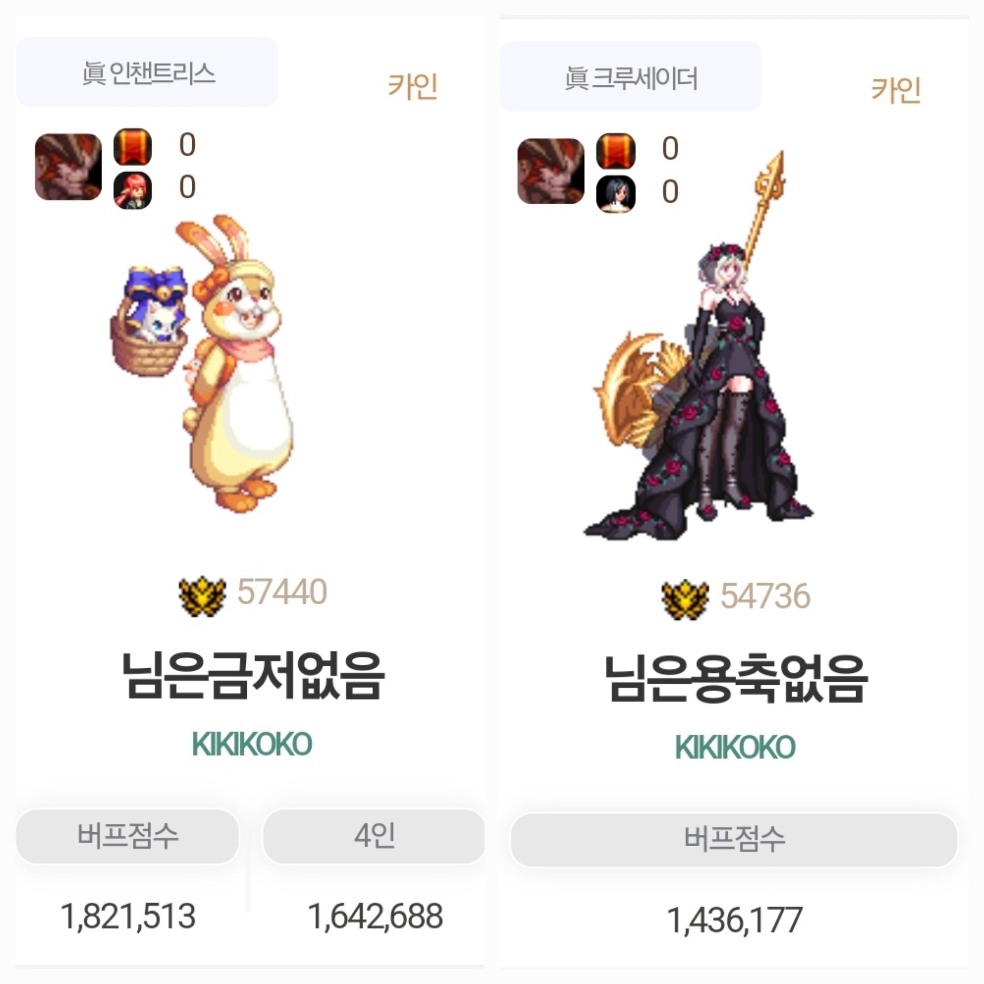Click the gold fame emblem beside 54736
The width and height of the screenshot is (984, 984).
pos(685,600)
